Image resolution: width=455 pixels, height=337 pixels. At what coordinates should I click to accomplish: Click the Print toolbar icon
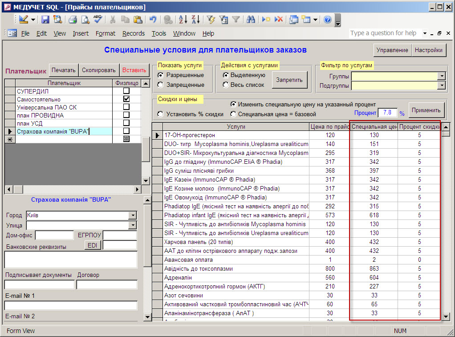click(73, 20)
